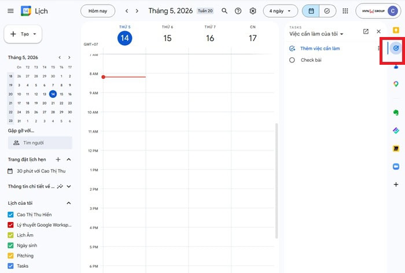Toggle Tasks calendar checkbox
The height and width of the screenshot is (273, 405).
10,265
